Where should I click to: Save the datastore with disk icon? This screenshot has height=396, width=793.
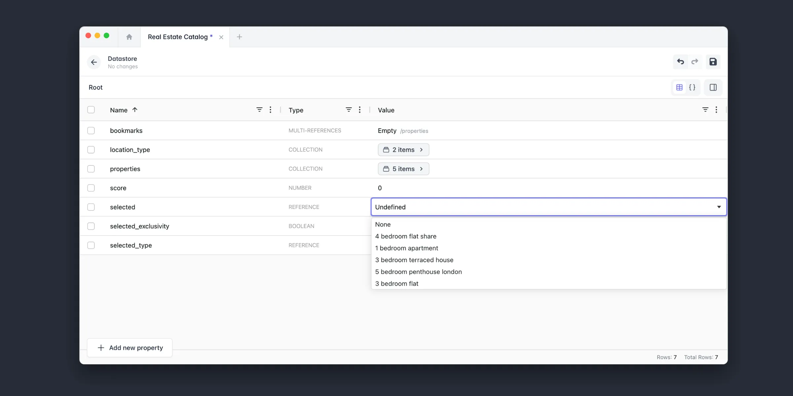[x=713, y=62]
